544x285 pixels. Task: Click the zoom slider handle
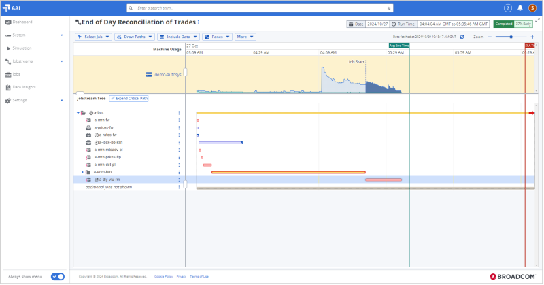[x=511, y=37]
